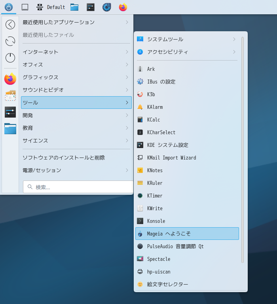Image resolution: width=277 pixels, height=304 pixels.
Task: Open the mail client icon in sidebar favorites
Action: pyautogui.click(x=10, y=95)
